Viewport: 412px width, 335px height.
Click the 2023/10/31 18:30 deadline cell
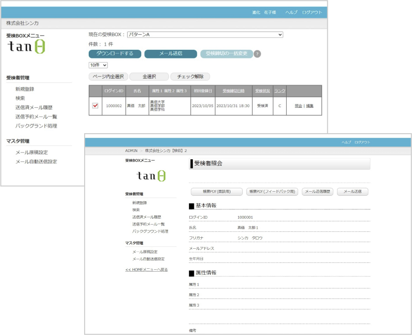(x=233, y=106)
